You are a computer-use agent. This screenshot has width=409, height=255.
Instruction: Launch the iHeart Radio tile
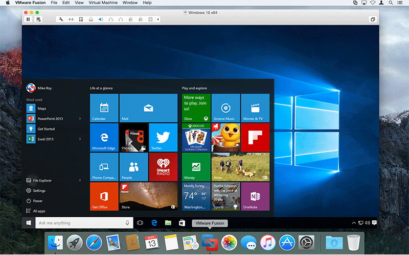pos(163,167)
